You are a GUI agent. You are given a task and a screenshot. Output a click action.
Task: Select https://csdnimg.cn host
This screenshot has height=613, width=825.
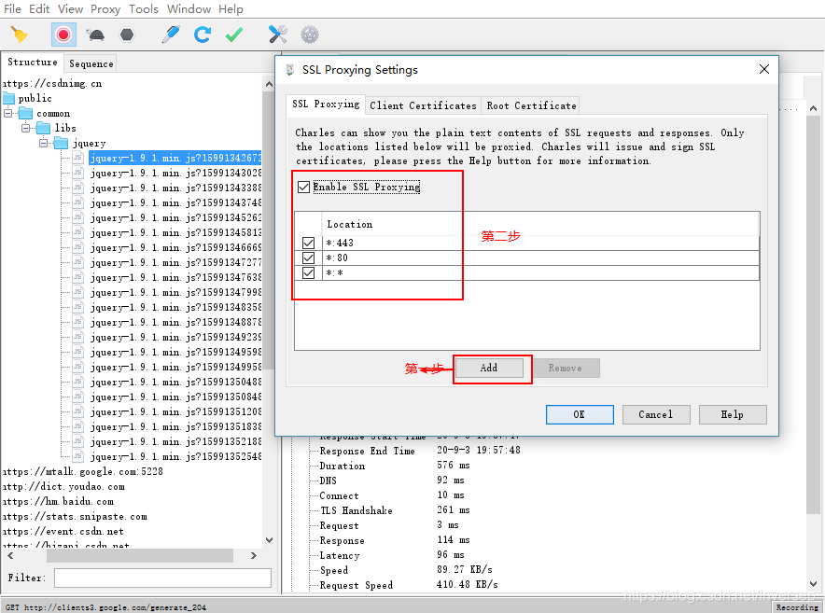(x=52, y=84)
